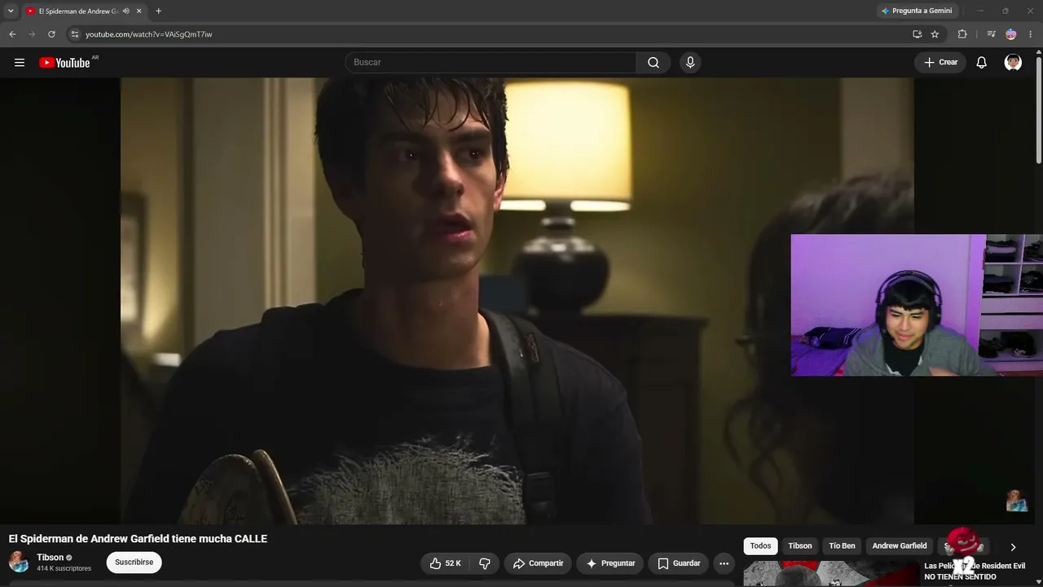Click the 'Compartir' share button
The width and height of the screenshot is (1043, 587).
coord(538,563)
